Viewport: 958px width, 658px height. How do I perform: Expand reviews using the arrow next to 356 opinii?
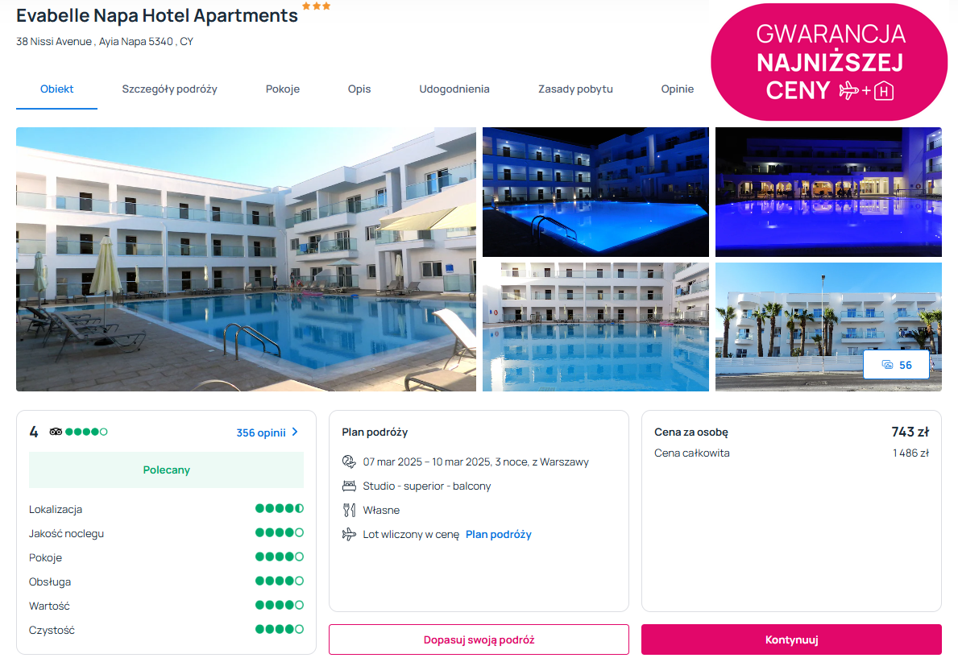pos(295,432)
